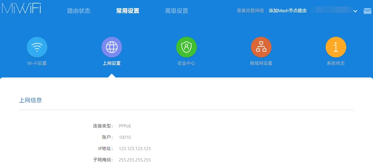Click the 上网信息 section heading
This screenshot has height=164, width=373.
pos(31,100)
